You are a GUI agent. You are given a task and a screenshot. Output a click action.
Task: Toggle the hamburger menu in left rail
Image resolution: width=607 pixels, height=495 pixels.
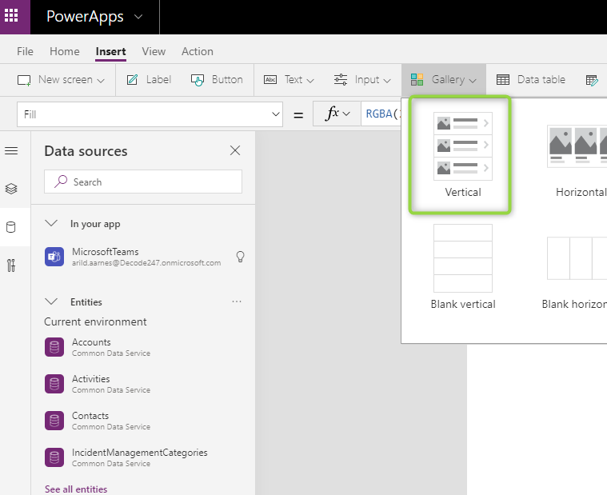[x=11, y=150]
